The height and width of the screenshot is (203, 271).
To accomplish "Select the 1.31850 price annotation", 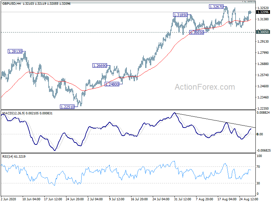I will (x=180, y=15).
